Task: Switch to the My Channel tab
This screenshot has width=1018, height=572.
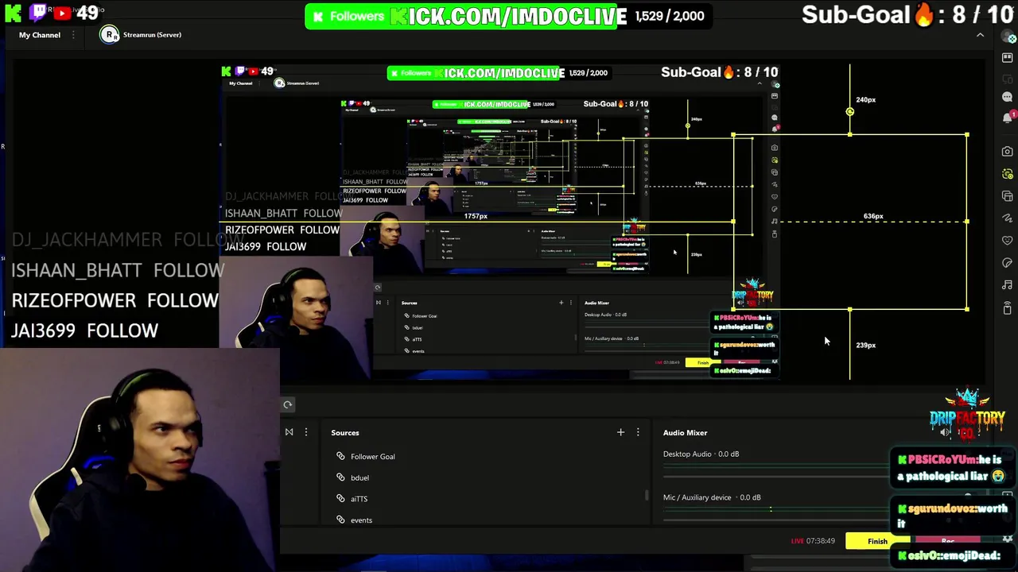Action: (x=40, y=35)
